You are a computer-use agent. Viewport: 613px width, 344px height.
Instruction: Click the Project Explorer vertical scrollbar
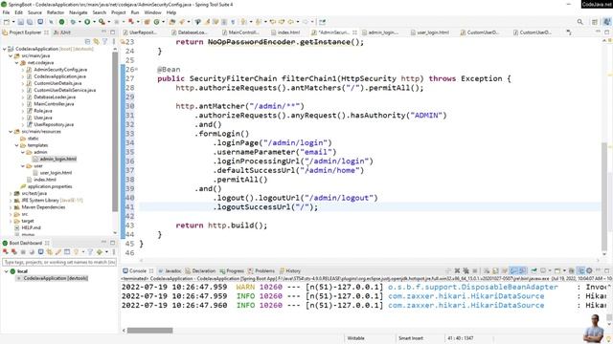pyautogui.click(x=115, y=133)
